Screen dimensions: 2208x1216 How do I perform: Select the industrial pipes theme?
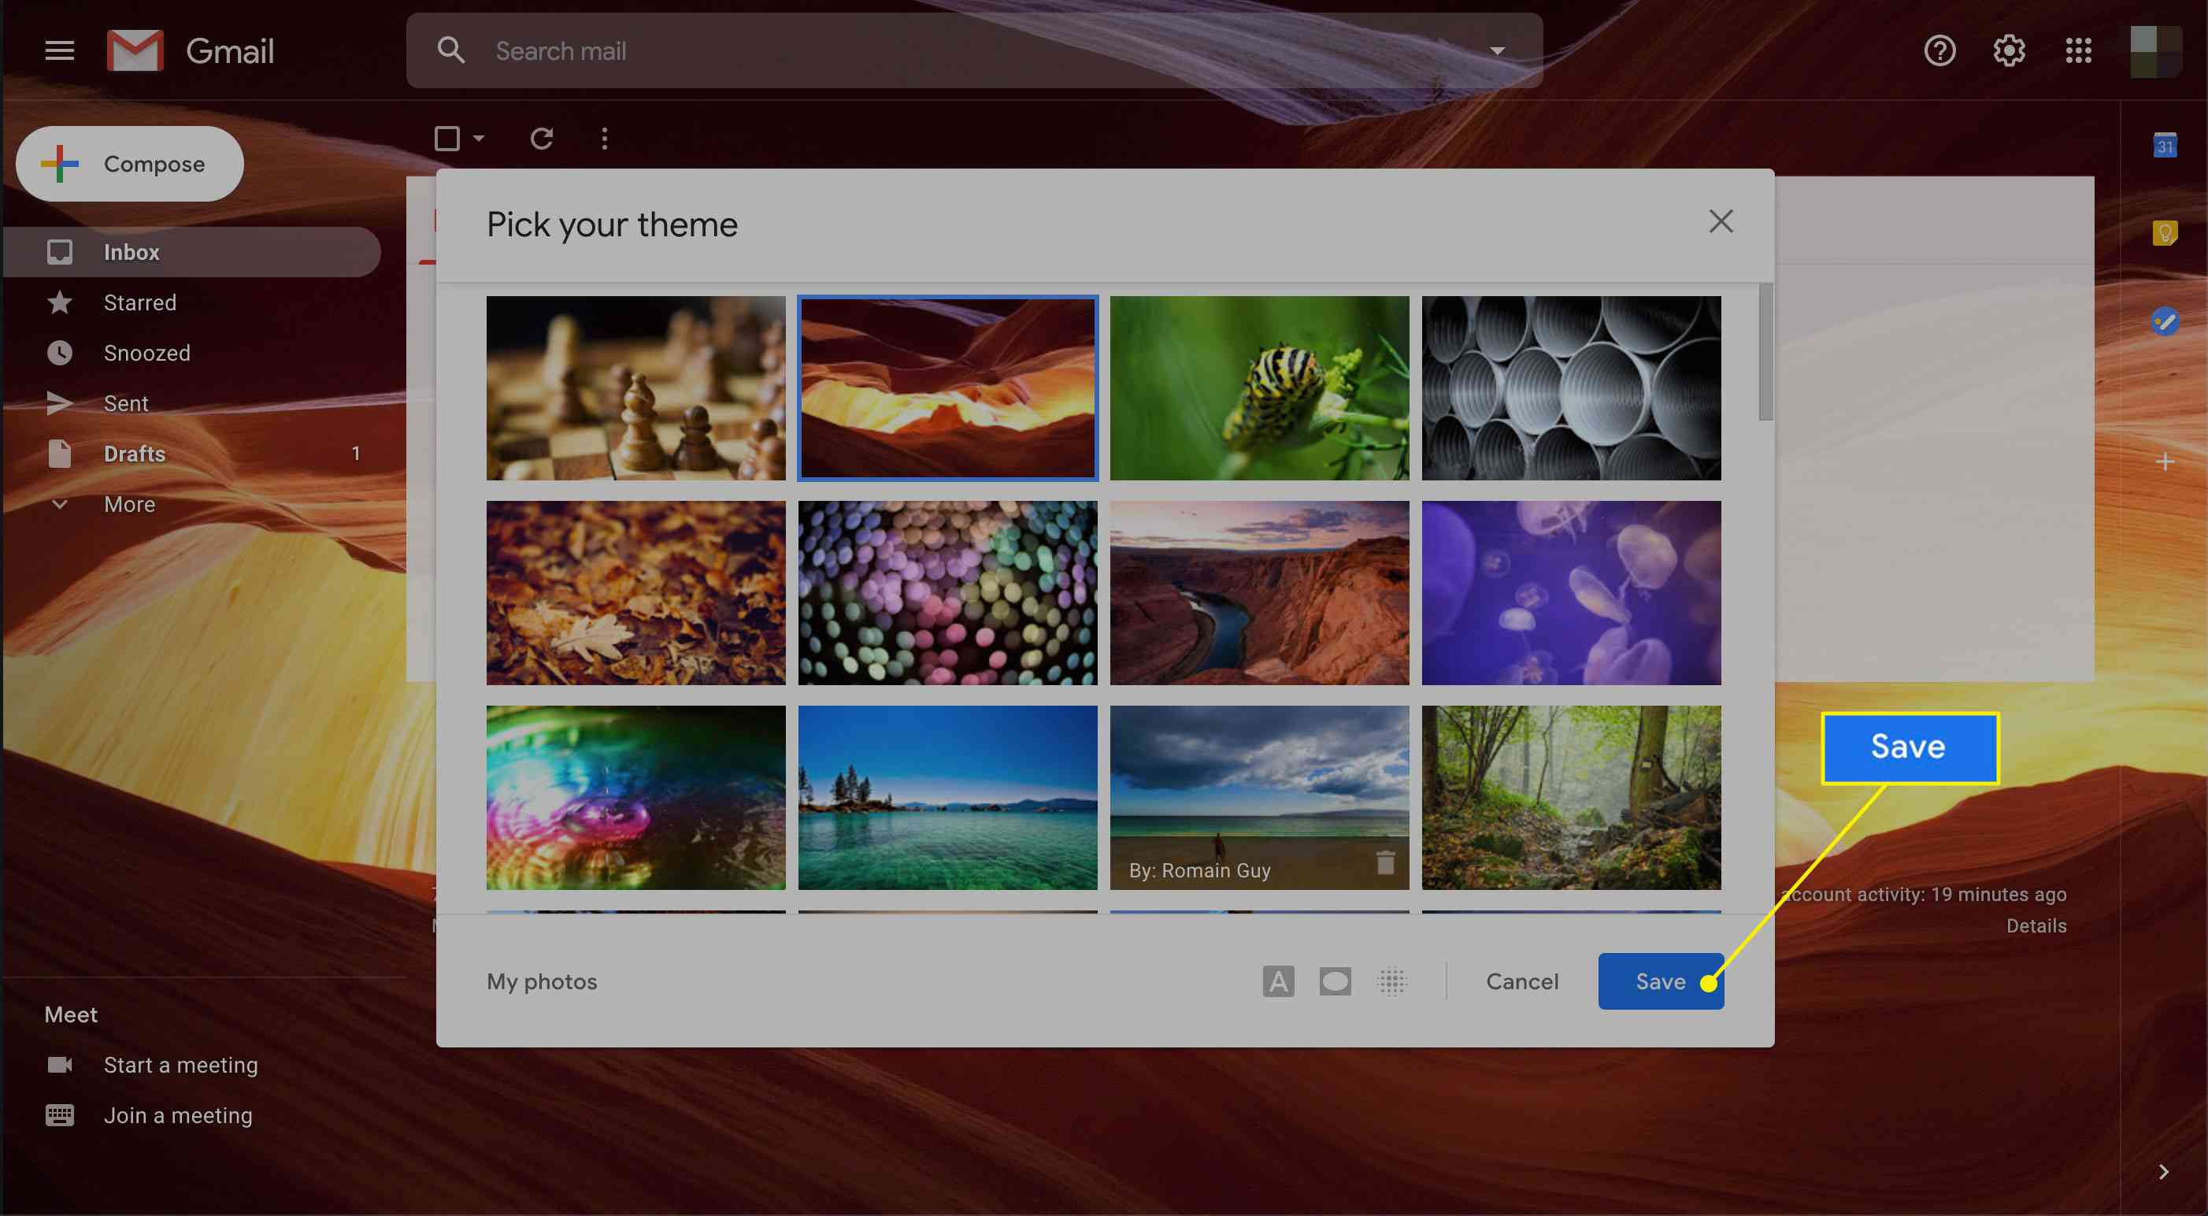tap(1570, 387)
